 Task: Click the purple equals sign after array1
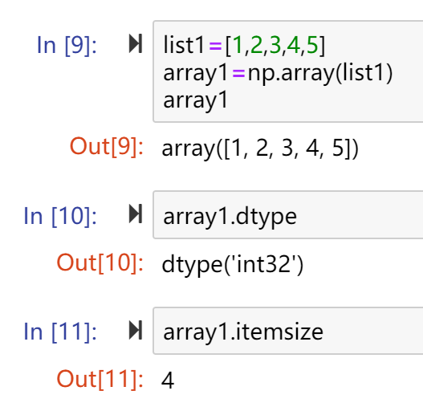pyautogui.click(x=238, y=73)
